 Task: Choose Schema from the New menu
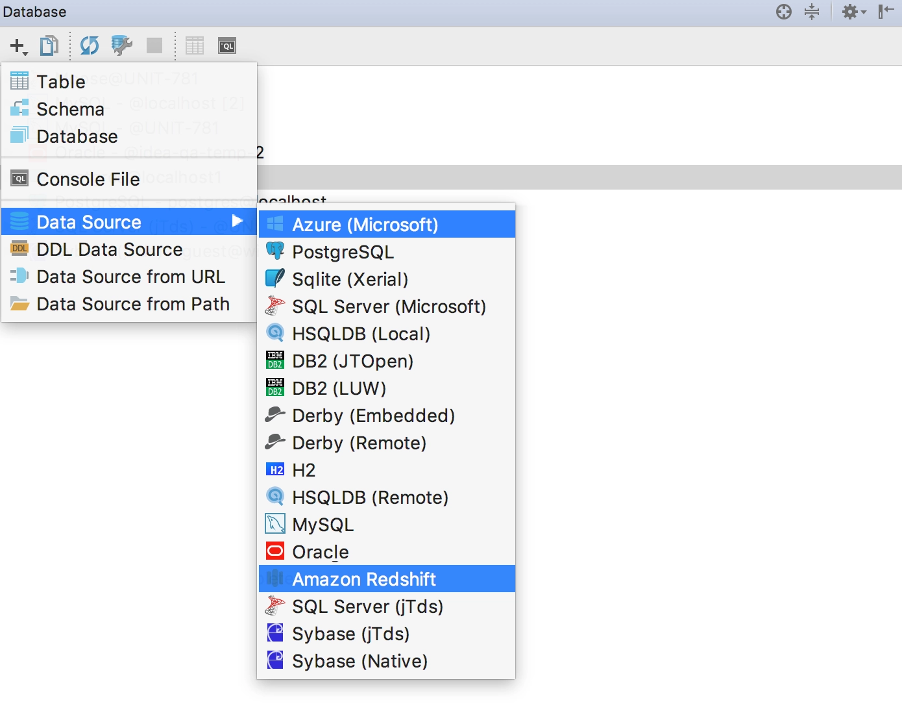click(x=129, y=109)
